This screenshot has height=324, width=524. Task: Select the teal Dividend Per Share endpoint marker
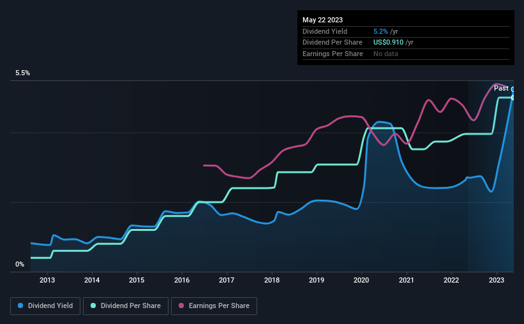tap(513, 98)
